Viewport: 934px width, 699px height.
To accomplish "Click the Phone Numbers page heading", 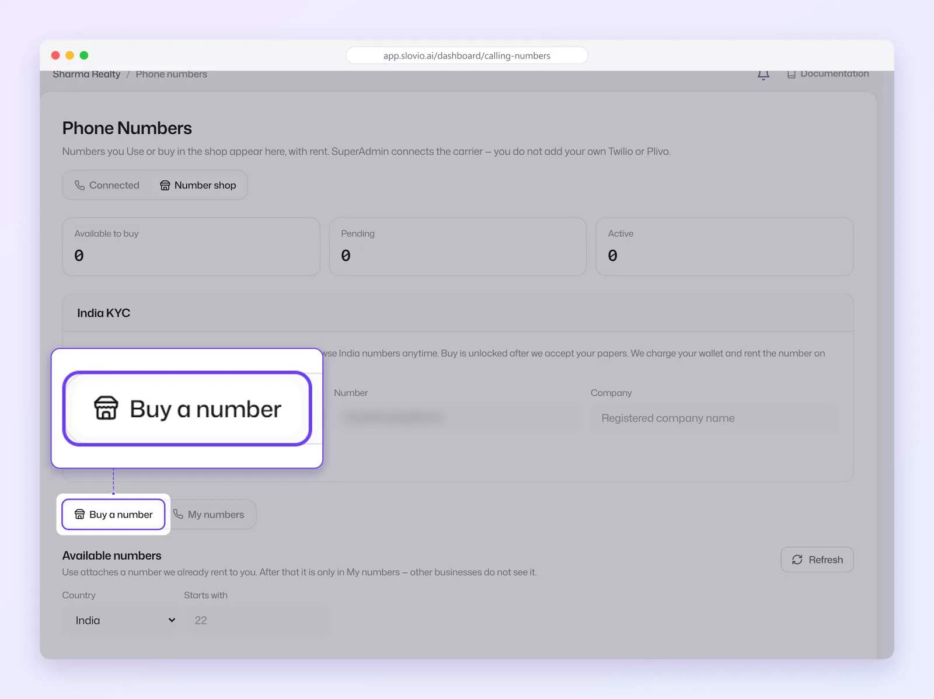I will 127,128.
